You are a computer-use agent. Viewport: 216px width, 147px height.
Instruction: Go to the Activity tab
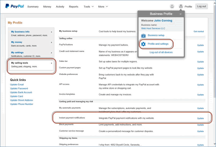[60, 7]
